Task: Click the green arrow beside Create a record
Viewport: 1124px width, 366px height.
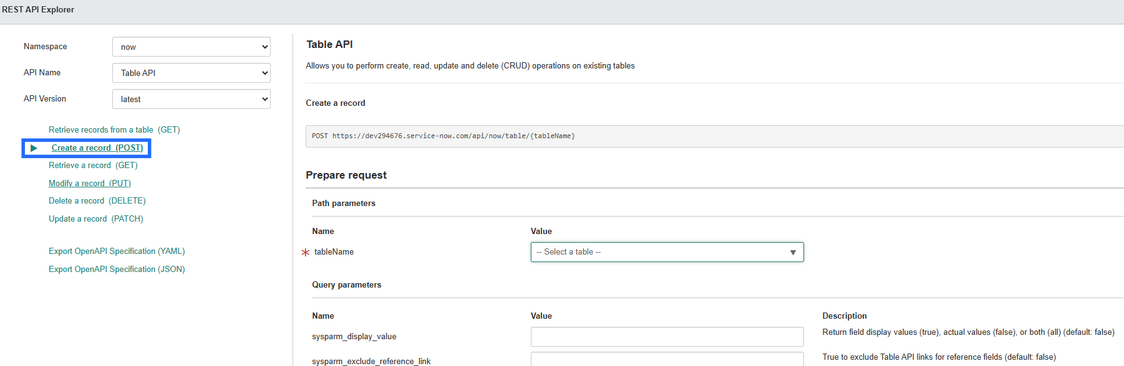Action: (x=34, y=148)
